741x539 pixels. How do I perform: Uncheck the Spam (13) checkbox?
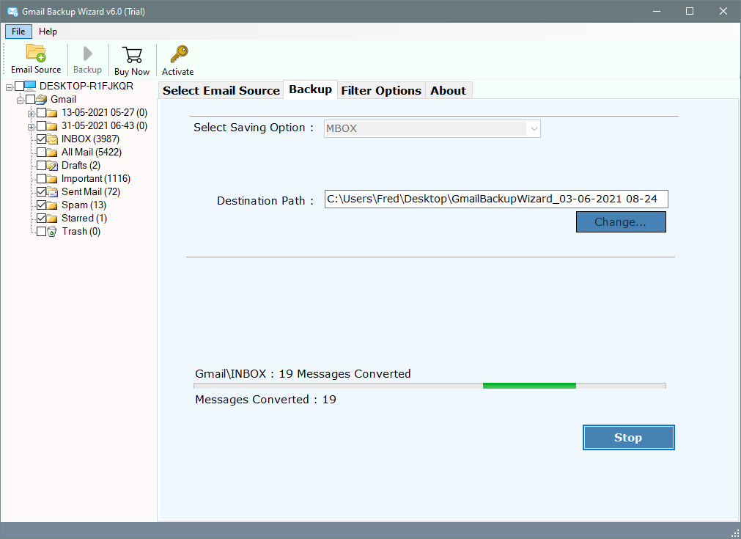[41, 205]
